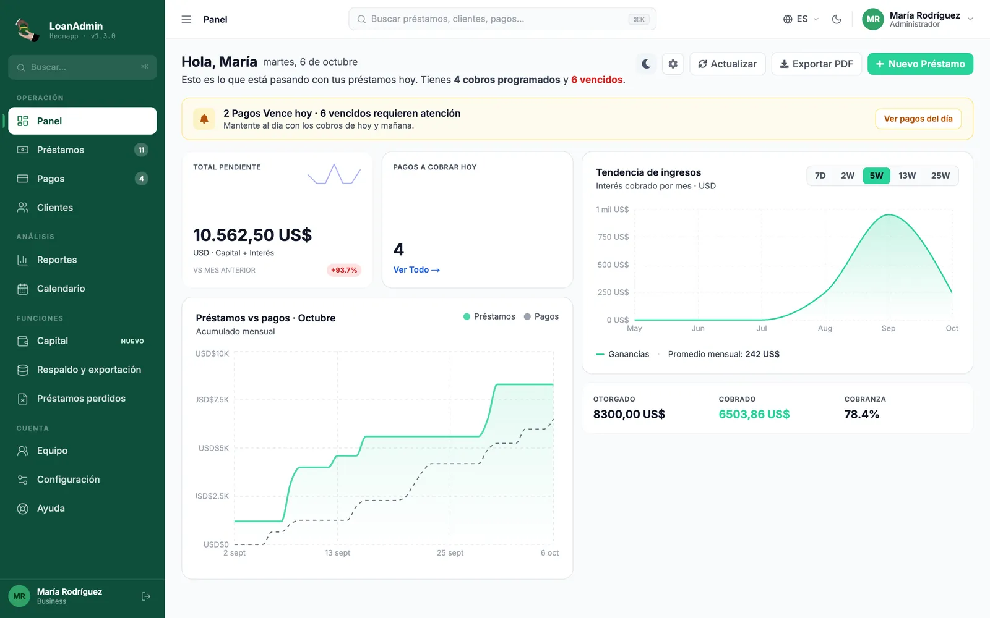990x618 pixels.
Task: Click Nuevo Préstamo button
Action: pyautogui.click(x=920, y=64)
